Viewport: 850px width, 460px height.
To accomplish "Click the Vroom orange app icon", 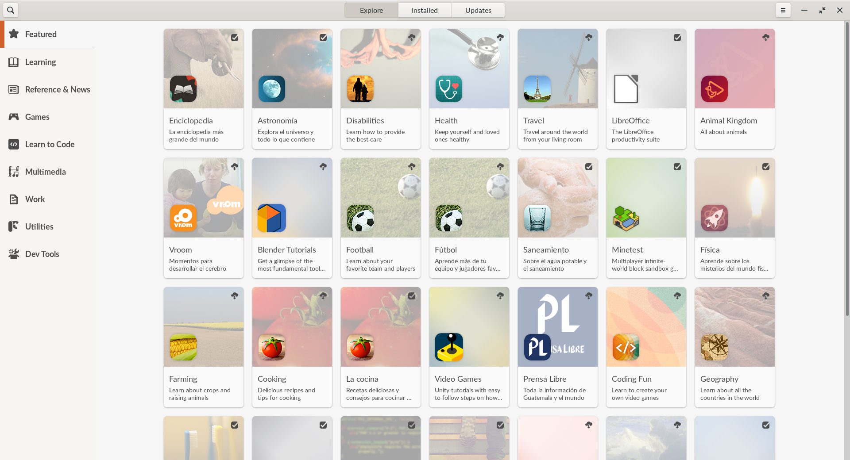I will (183, 218).
